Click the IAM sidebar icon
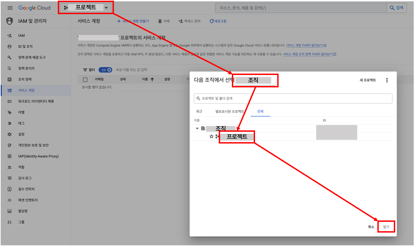414x246 pixels. pos(10,35)
